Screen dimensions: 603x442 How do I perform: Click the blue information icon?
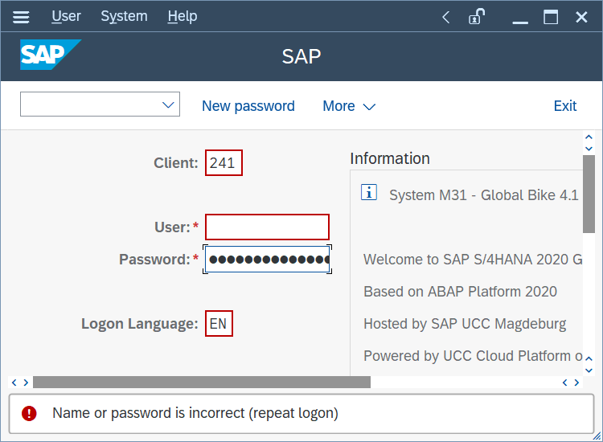pyautogui.click(x=369, y=192)
